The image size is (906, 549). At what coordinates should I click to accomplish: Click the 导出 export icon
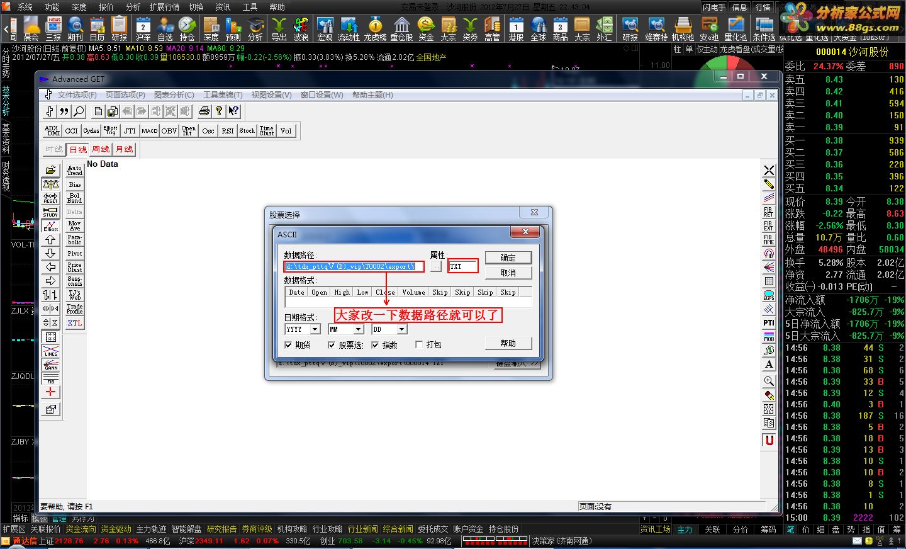pos(279,29)
